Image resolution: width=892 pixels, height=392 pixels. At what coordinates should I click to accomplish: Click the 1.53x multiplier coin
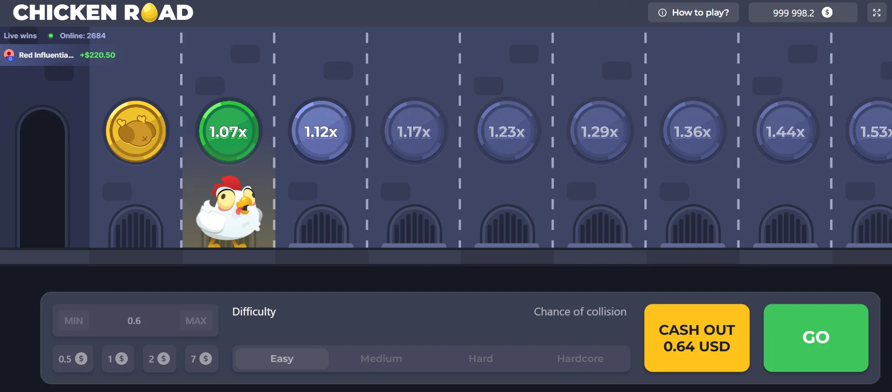[871, 131]
